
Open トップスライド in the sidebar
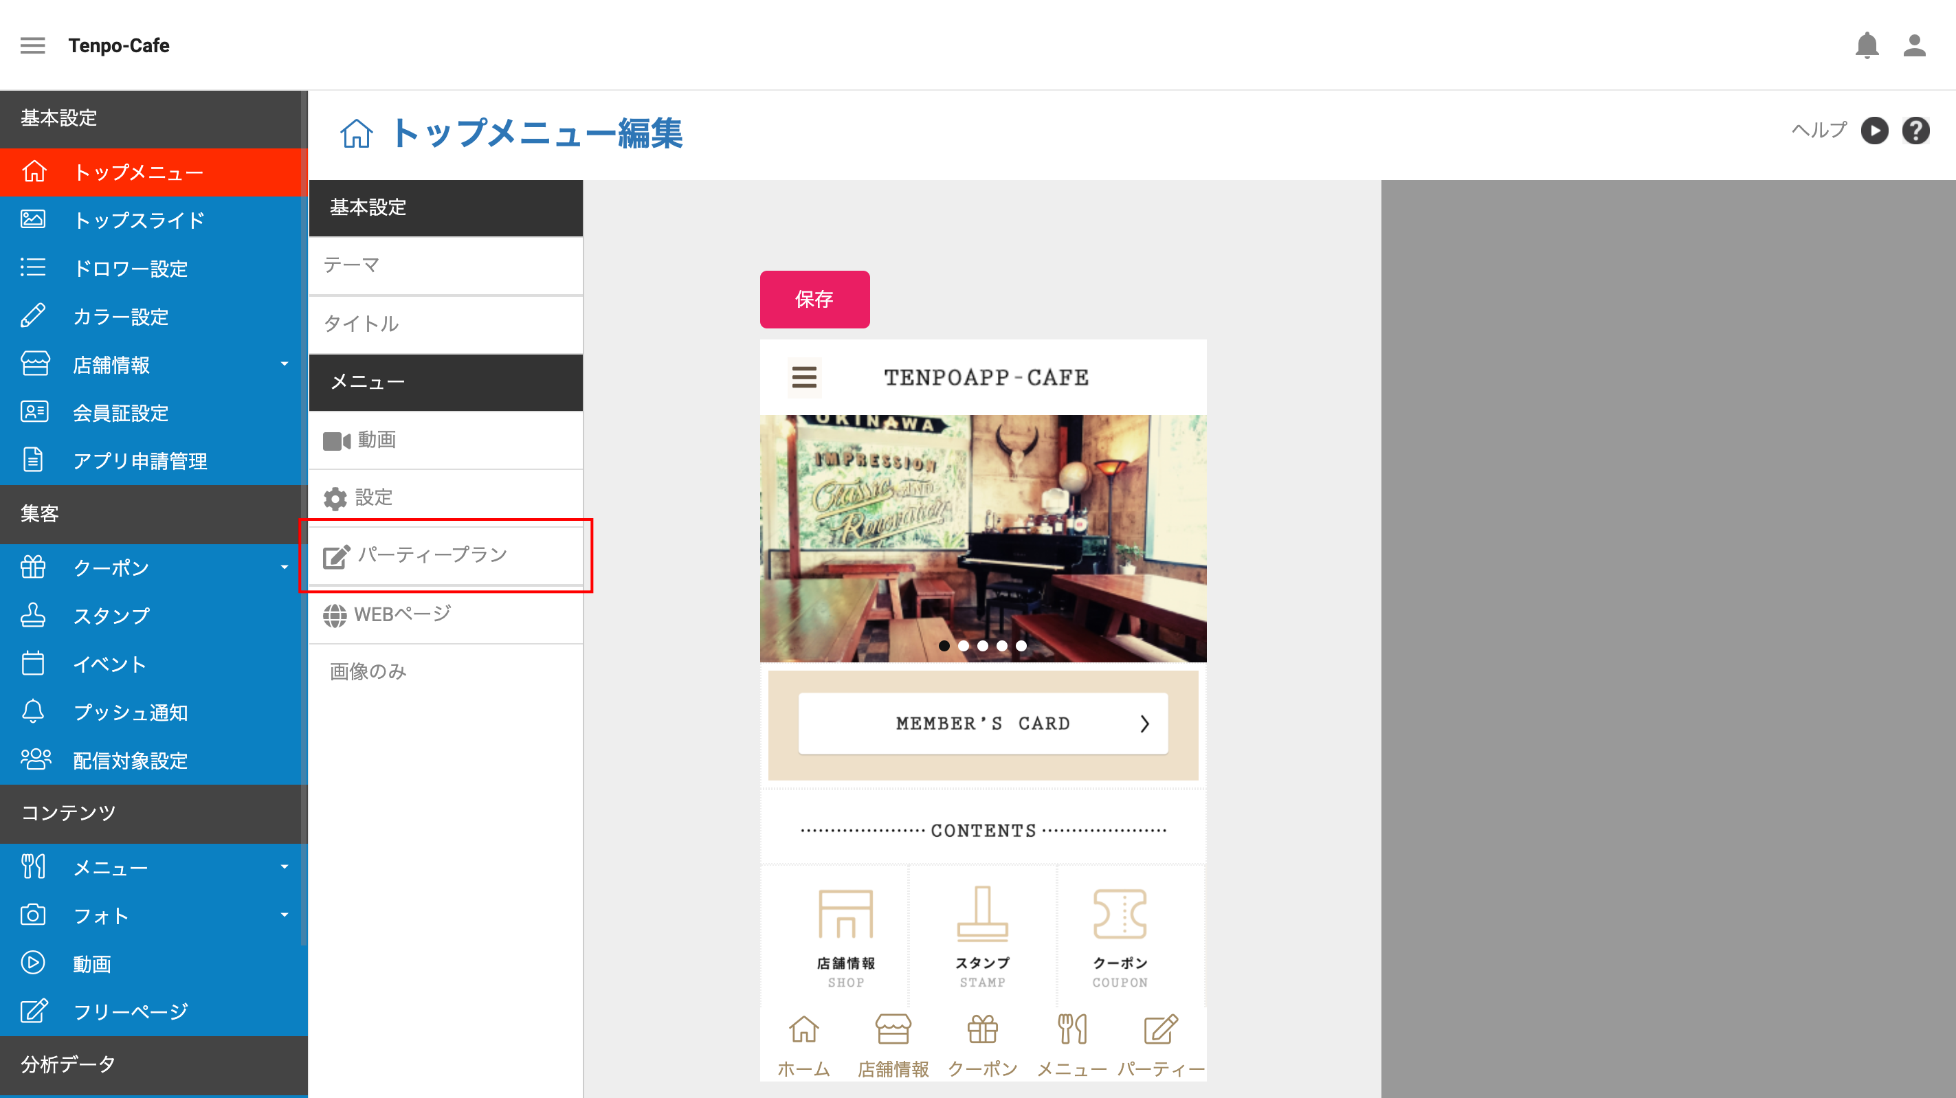point(153,220)
